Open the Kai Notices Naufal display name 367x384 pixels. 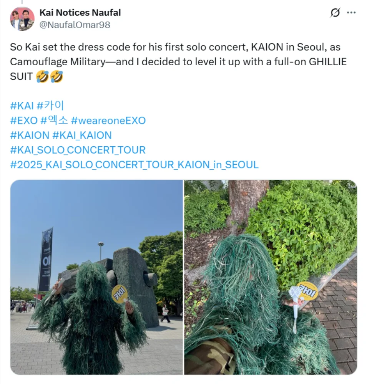click(x=80, y=13)
